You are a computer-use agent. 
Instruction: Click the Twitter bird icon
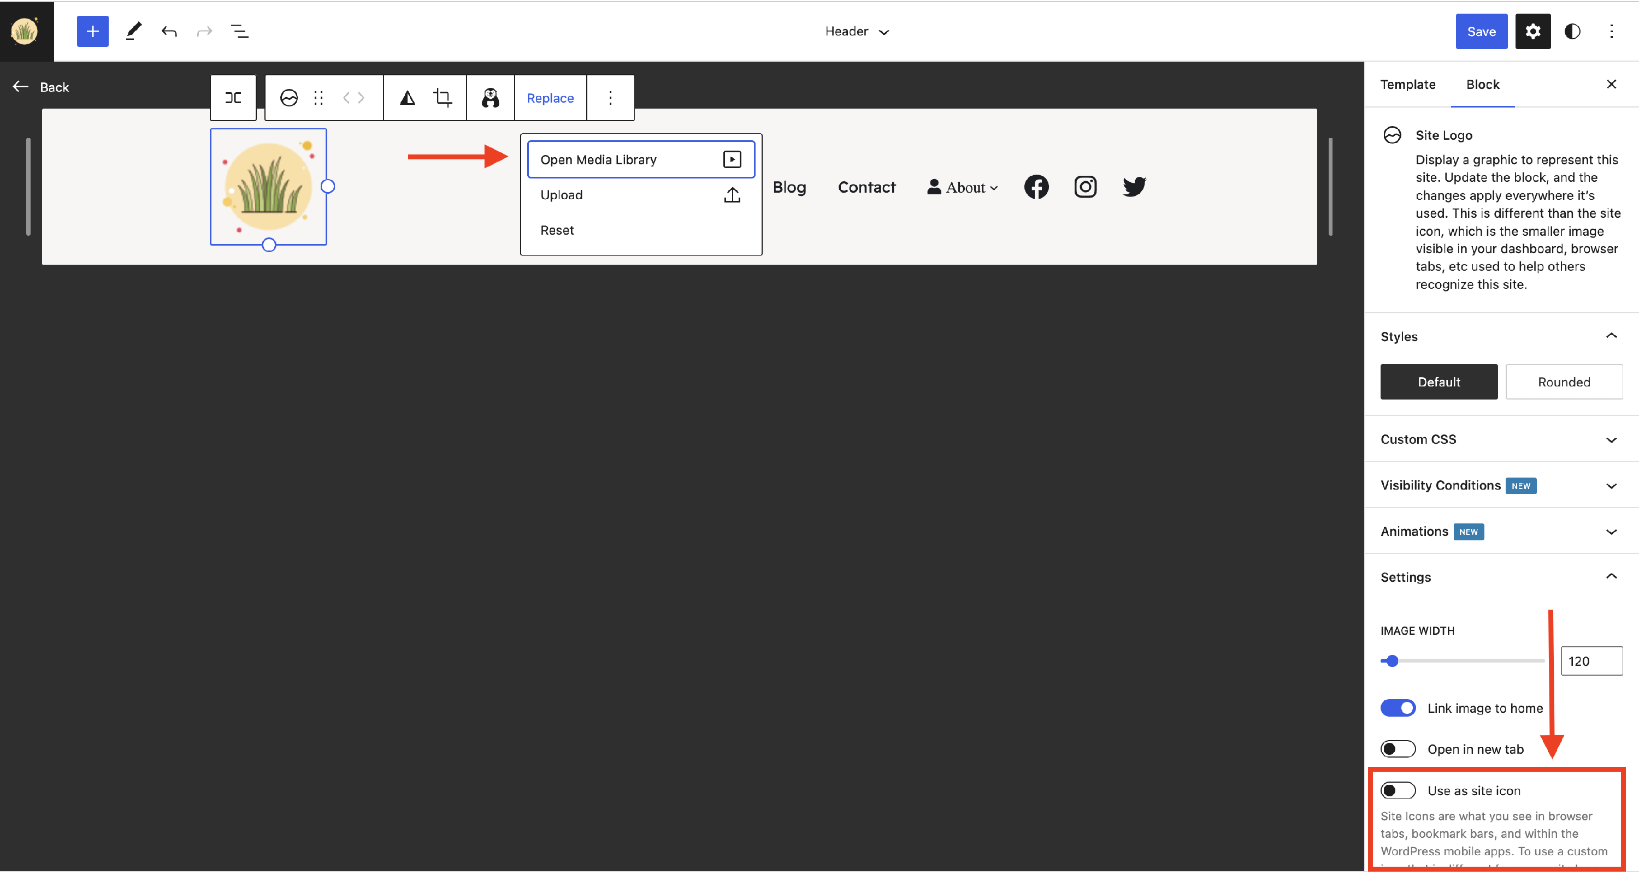point(1134,187)
